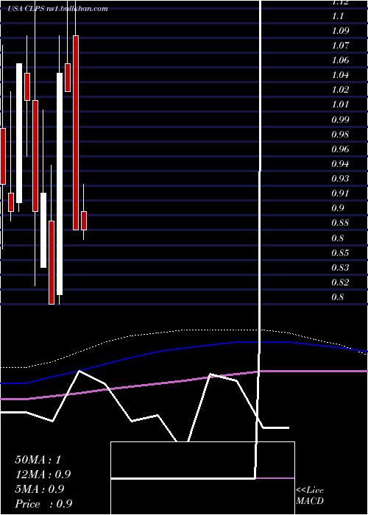Select the 1.06 price level label
The height and width of the screenshot is (515, 368).
pos(340,60)
